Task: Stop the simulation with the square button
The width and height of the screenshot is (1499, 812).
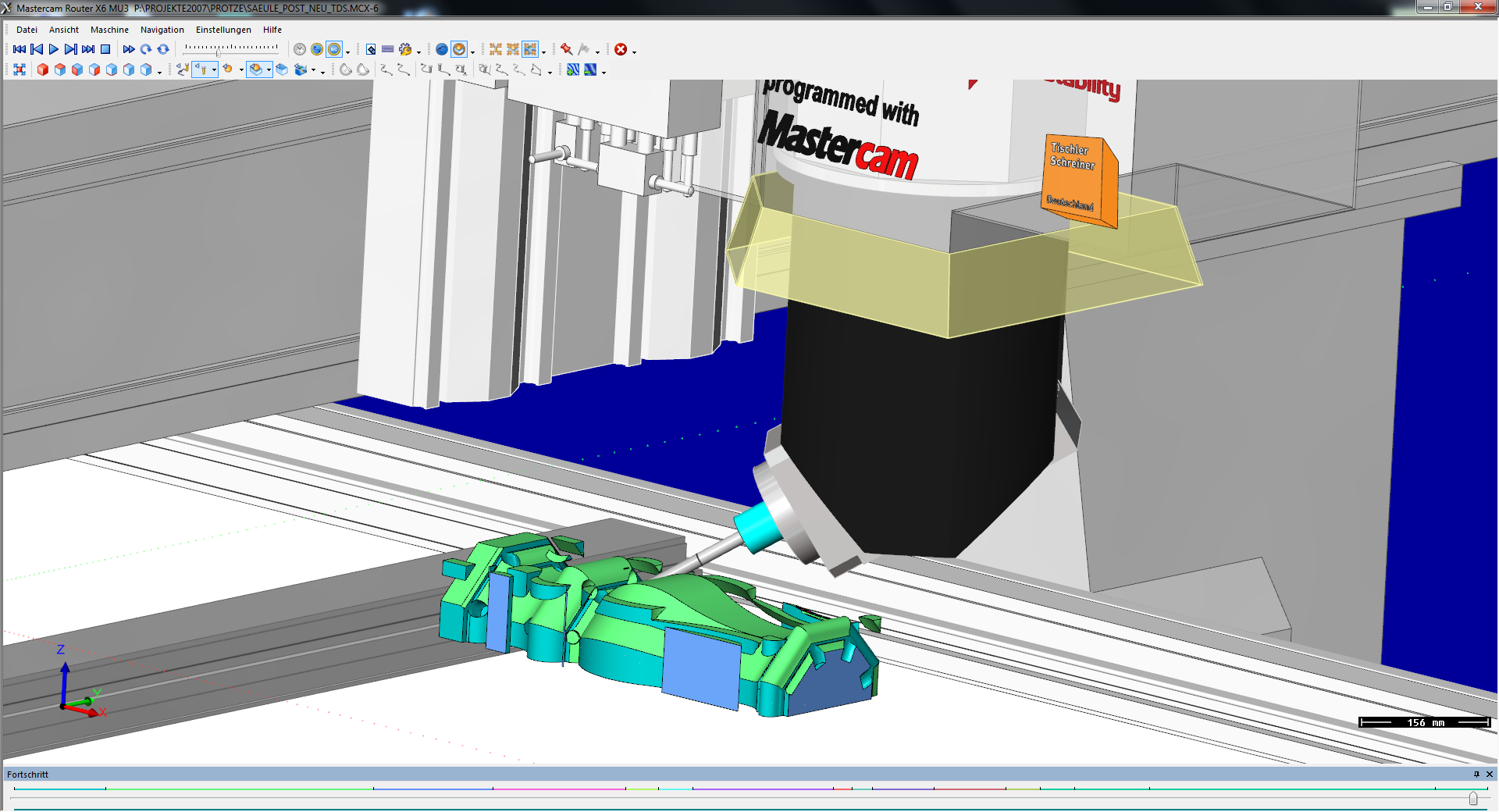Action: point(105,49)
